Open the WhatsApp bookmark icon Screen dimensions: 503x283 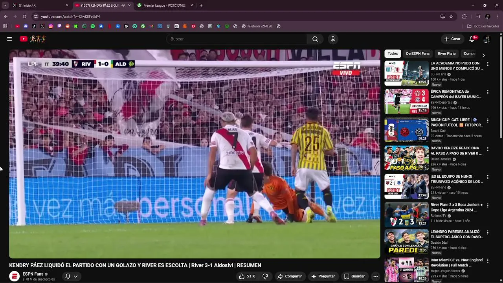pos(84,26)
